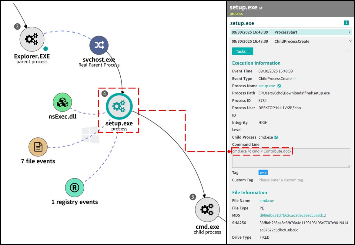Open the 1 registry events node

pyautogui.click(x=75, y=188)
